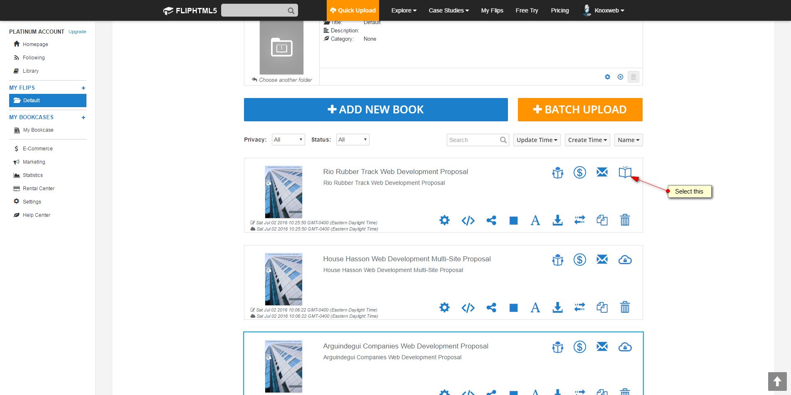Viewport: 791px width, 395px height.
Task: Open settings gear for Rio Rubber Track book
Action: click(444, 221)
